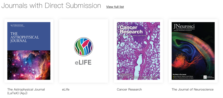Select The Astrophysical Journal (LaTeX) (ApJ) label
Viewport: 223px width, 98px height.
coord(26,91)
